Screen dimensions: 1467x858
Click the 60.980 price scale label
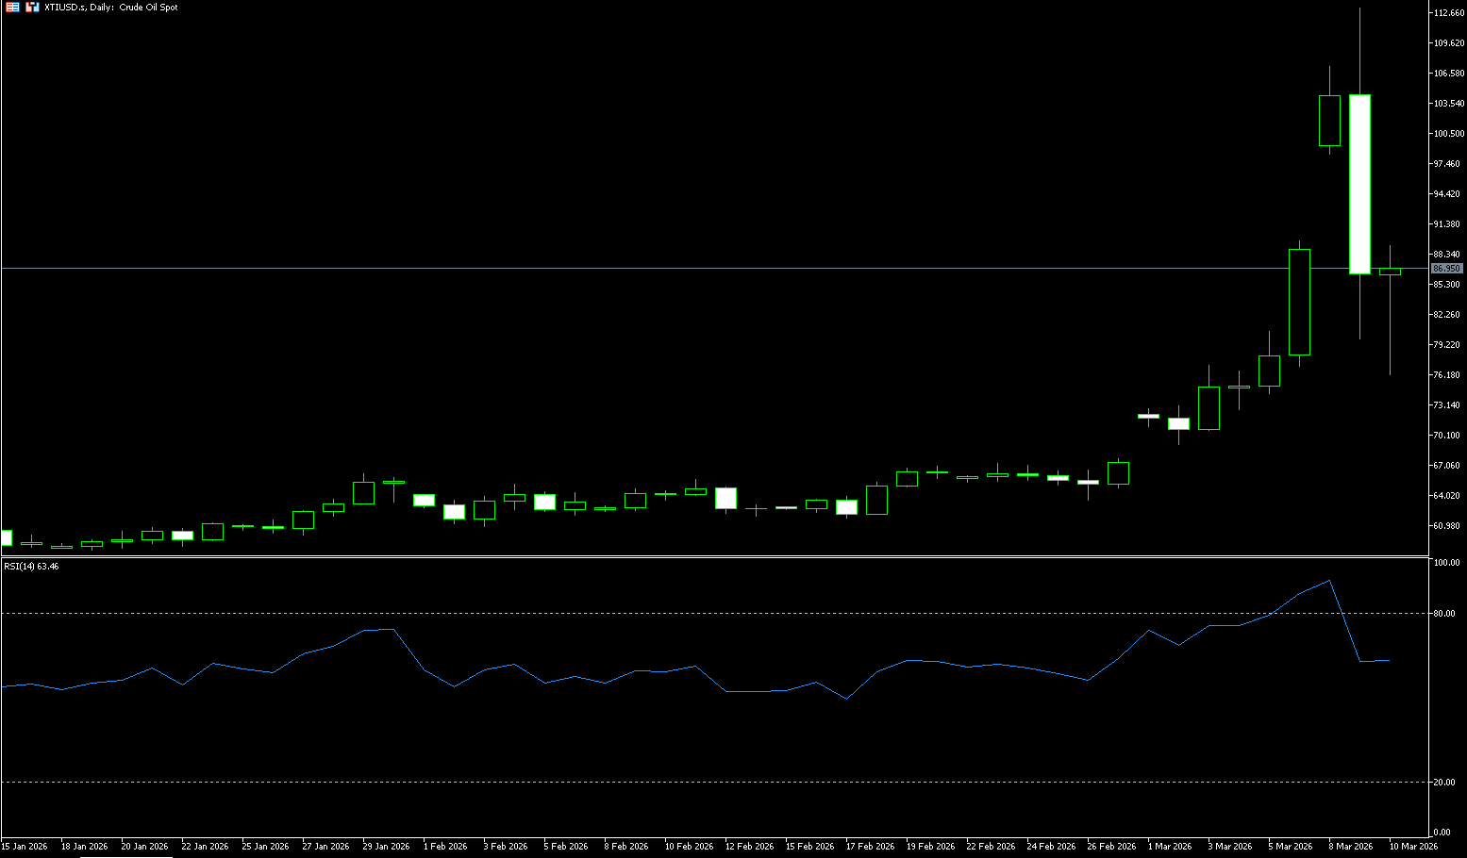1446,526
